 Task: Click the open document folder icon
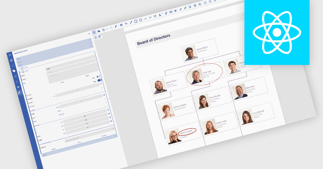pyautogui.click(x=99, y=31)
